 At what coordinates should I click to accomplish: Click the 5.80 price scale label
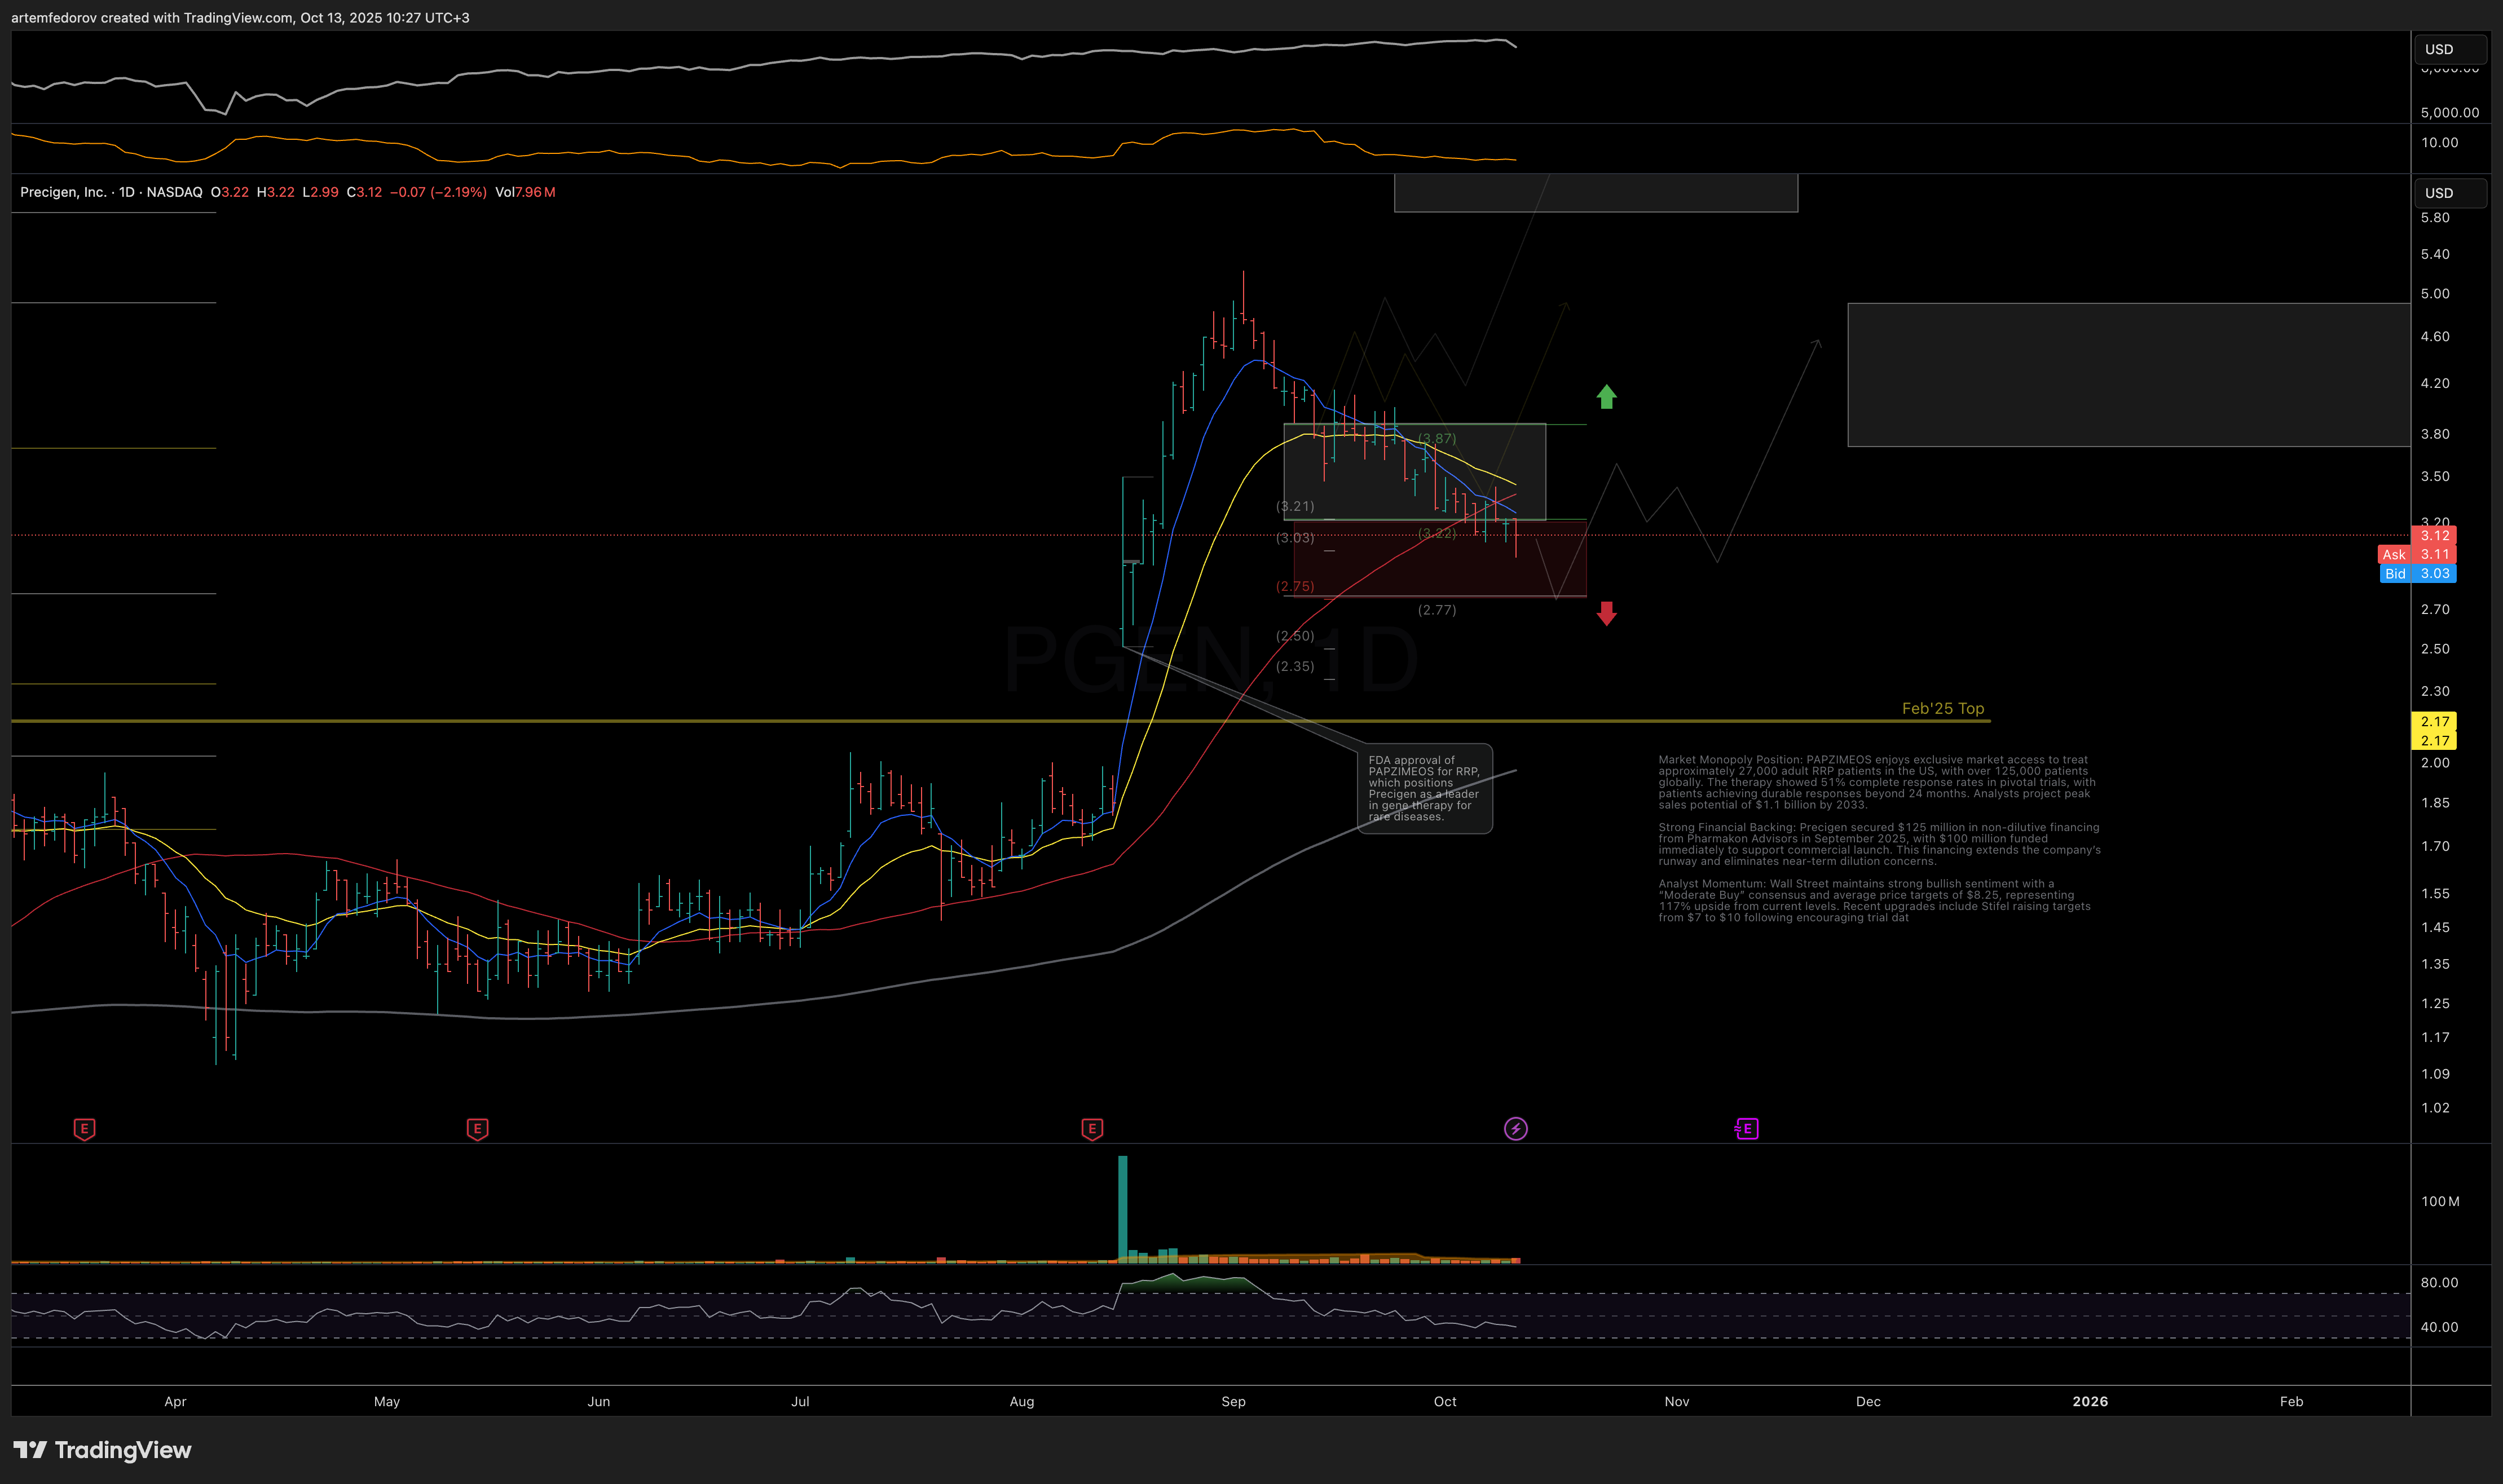[x=2435, y=218]
